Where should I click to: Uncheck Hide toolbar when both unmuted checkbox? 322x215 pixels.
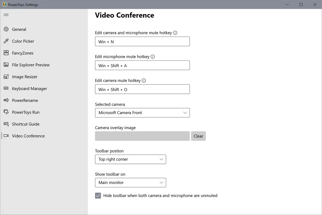point(98,195)
